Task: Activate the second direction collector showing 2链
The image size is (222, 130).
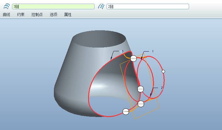Action: tap(148, 6)
